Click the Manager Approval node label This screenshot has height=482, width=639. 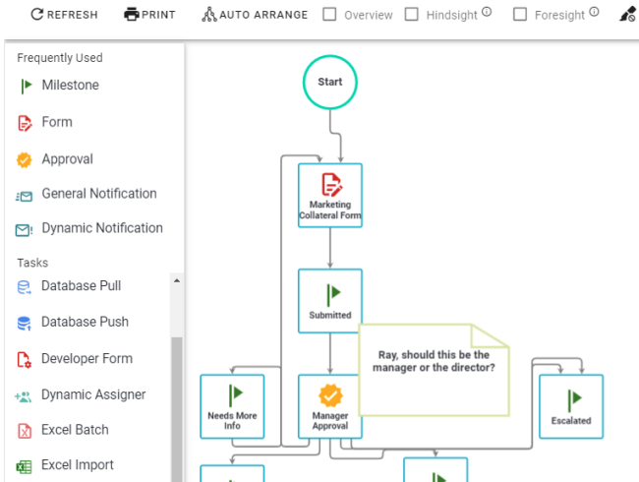tap(330, 420)
